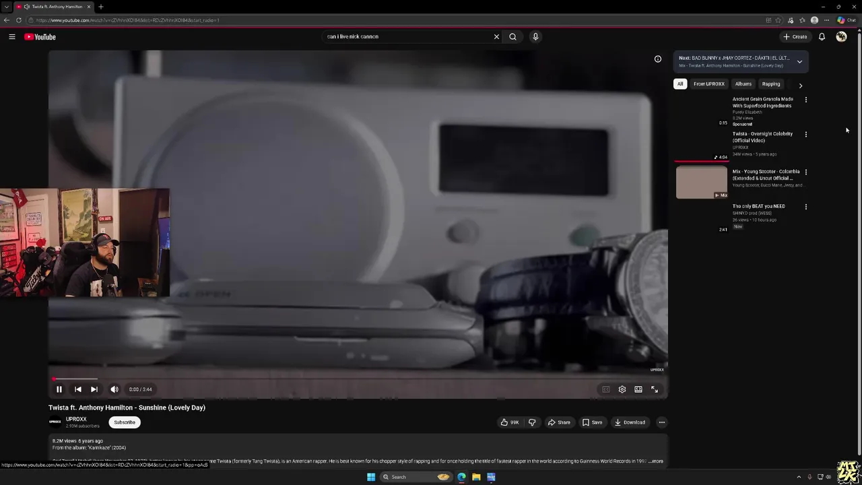Open Microsoft Edge from the taskbar

click(x=461, y=477)
